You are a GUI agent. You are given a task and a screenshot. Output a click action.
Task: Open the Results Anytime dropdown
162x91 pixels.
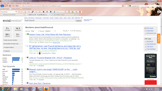(50, 31)
